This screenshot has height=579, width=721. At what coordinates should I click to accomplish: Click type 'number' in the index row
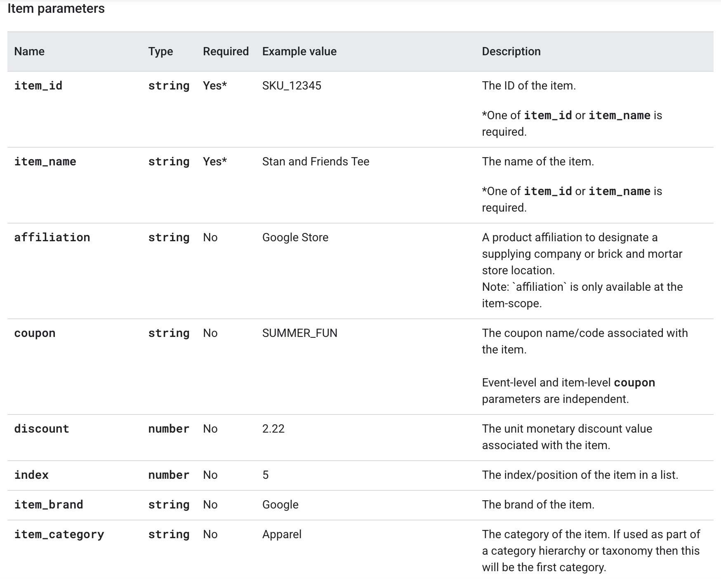point(169,475)
